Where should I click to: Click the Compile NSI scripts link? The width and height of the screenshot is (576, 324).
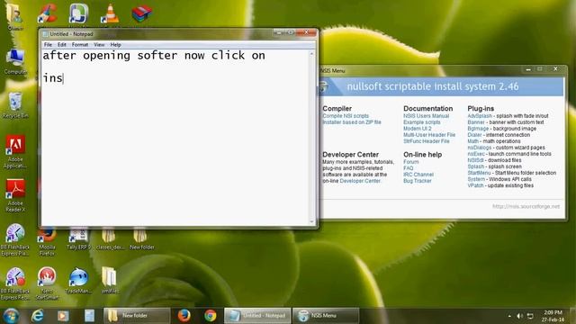[x=346, y=116]
